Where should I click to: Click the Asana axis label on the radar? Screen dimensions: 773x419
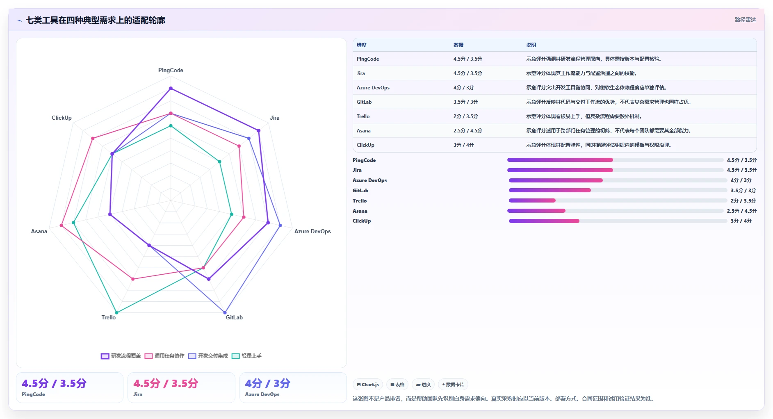click(x=39, y=231)
